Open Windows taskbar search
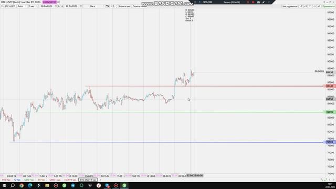The image size is (336, 189). pyautogui.click(x=13, y=185)
